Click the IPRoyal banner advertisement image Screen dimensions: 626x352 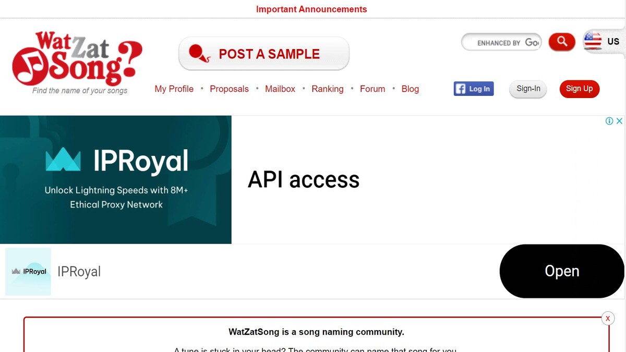116,179
